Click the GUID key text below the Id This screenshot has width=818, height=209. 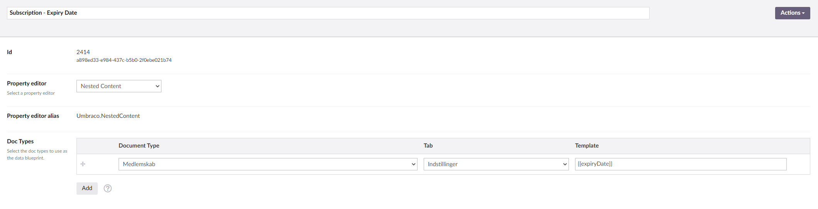(124, 60)
